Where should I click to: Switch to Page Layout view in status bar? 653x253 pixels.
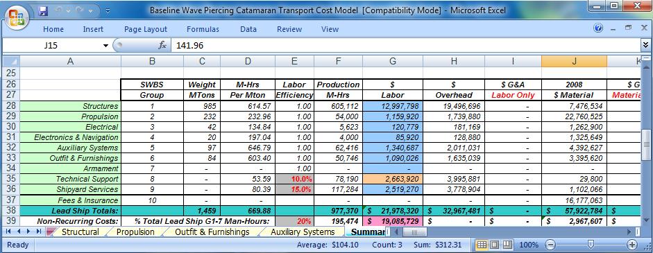click(494, 245)
